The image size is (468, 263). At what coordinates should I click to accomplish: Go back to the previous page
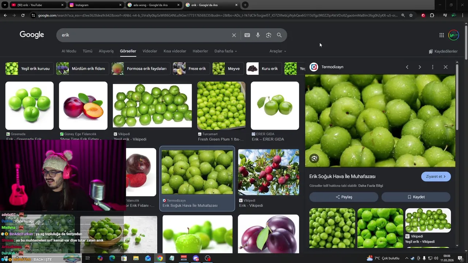click(x=5, y=15)
